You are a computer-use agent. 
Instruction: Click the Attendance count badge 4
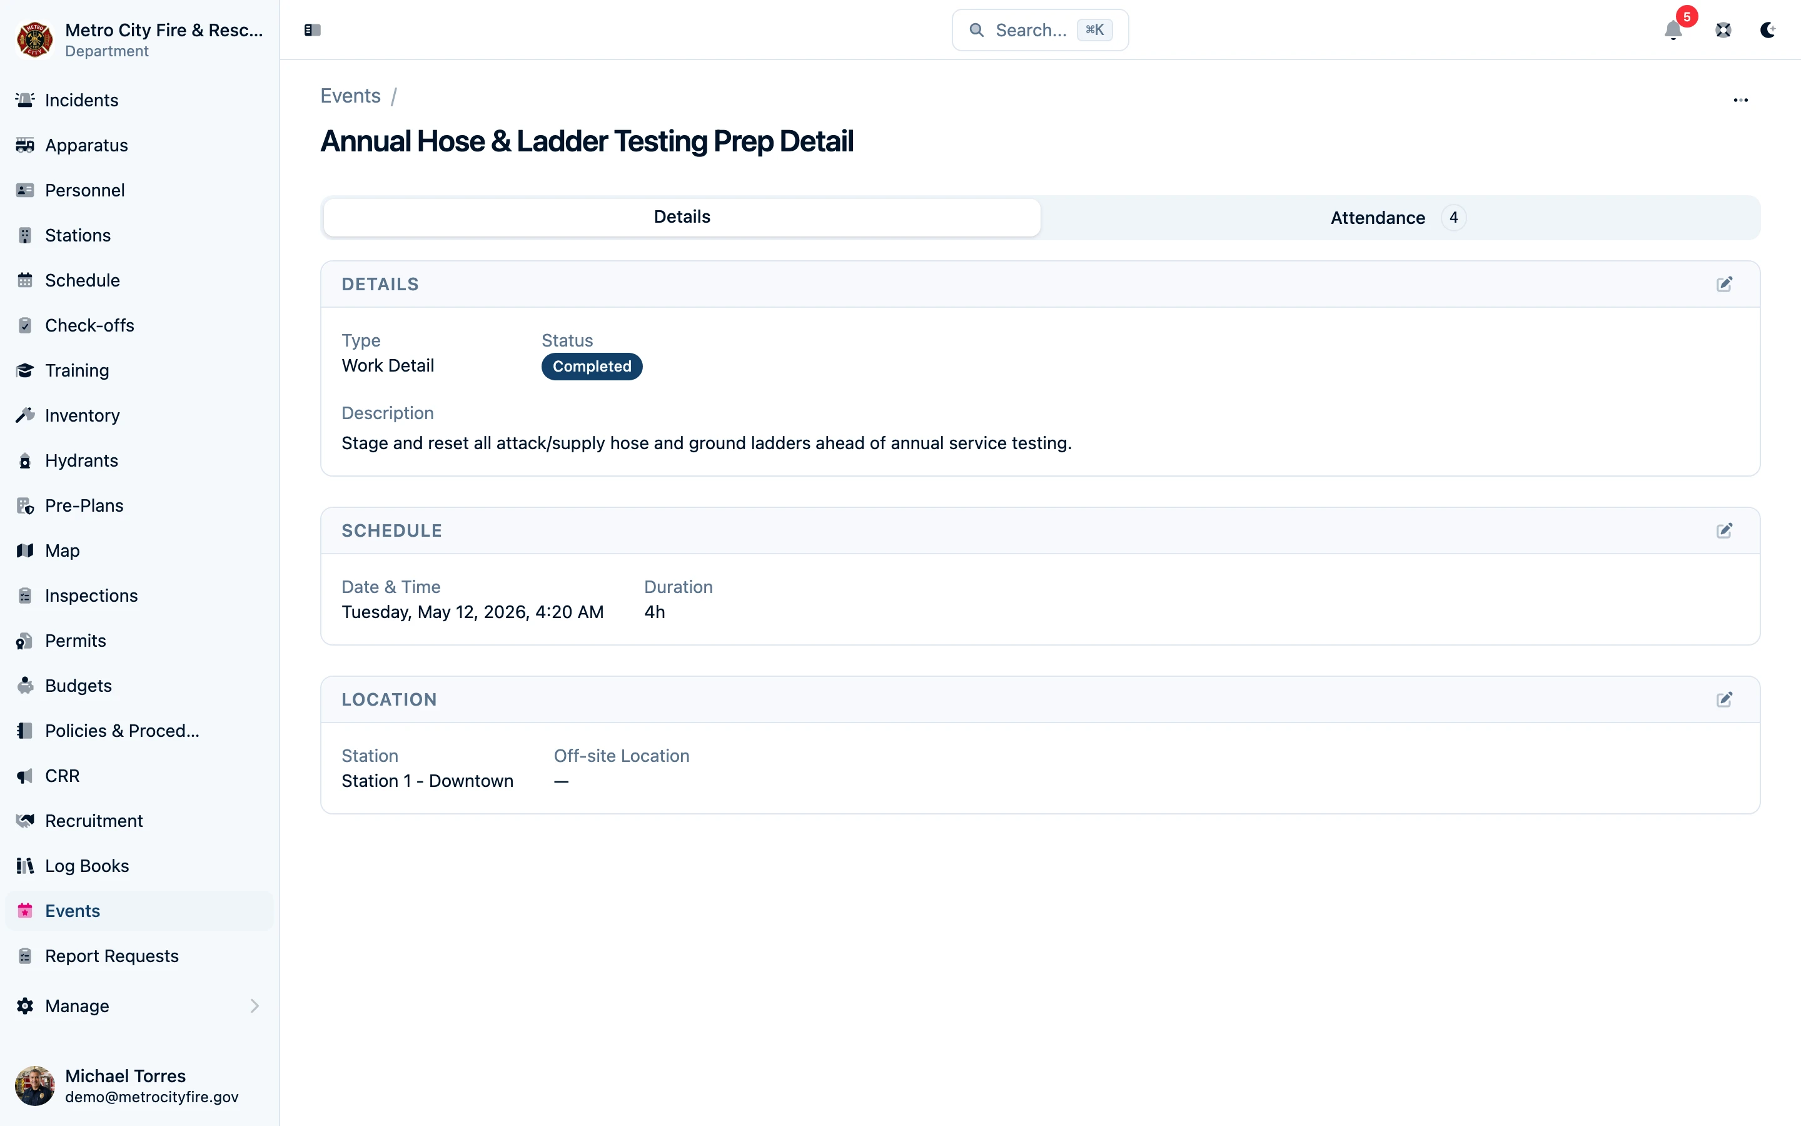[1453, 218]
